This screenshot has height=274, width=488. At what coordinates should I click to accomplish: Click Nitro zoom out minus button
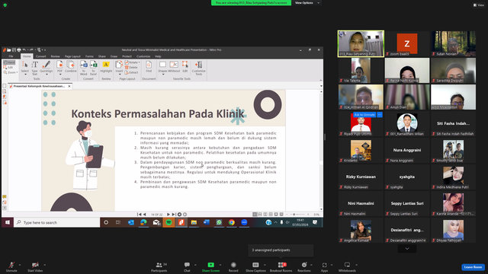(287, 215)
